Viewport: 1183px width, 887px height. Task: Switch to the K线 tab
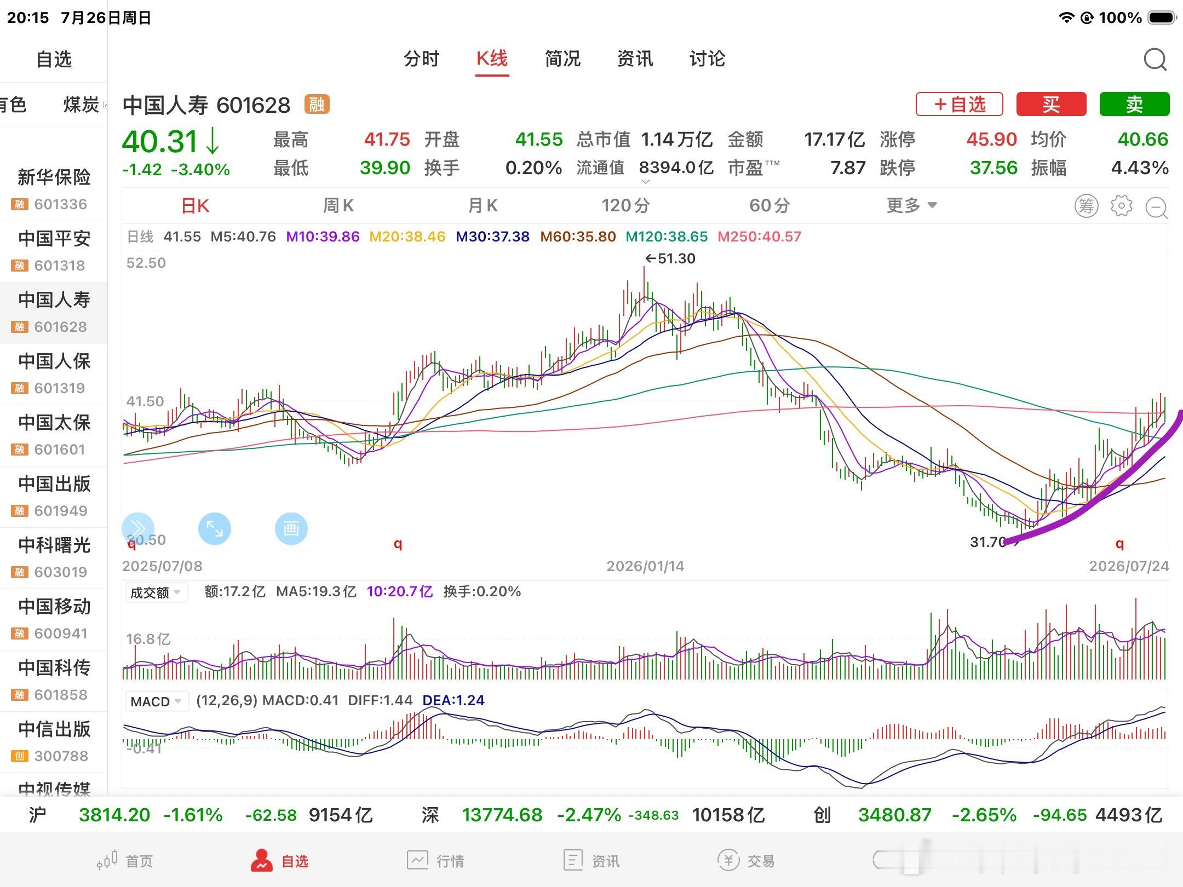point(492,59)
